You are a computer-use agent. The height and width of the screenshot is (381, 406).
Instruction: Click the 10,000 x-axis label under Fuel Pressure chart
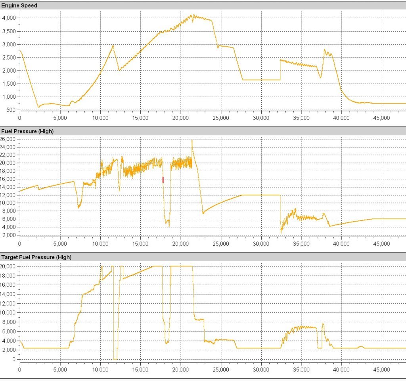(100, 244)
